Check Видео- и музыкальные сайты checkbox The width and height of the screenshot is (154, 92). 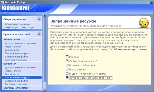coord(67,73)
